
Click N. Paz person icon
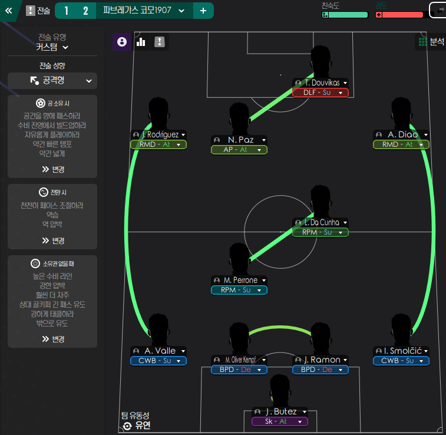coord(217,140)
